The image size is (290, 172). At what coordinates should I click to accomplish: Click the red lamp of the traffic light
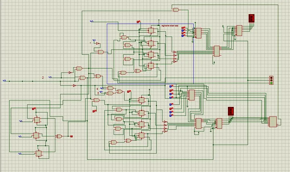tap(271, 78)
